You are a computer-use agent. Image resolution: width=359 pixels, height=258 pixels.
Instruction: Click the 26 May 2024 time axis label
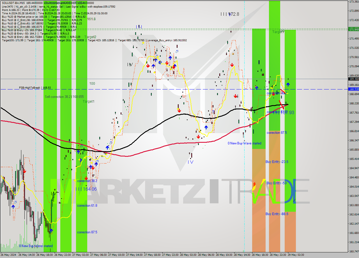click(8, 255)
